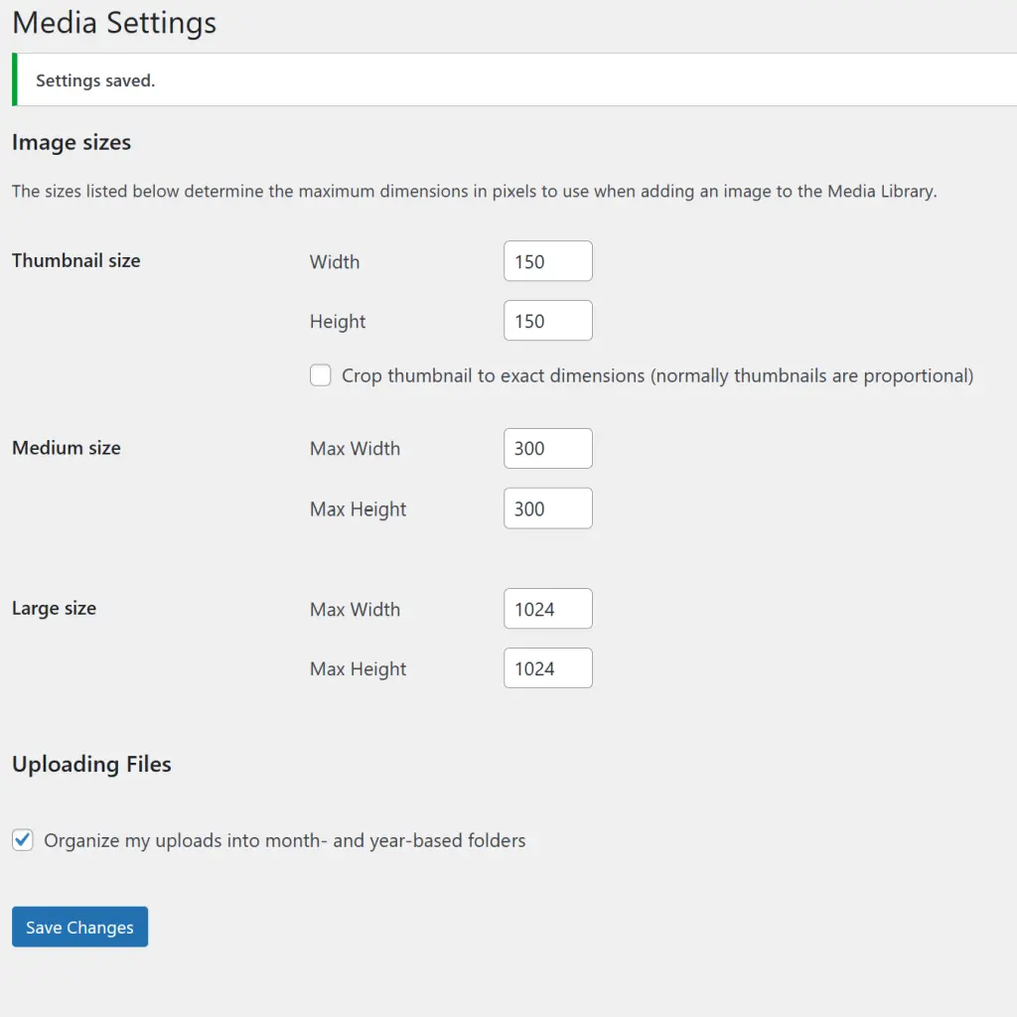Click the Large size Max Height field
The height and width of the screenshot is (1017, 1017).
(x=548, y=668)
